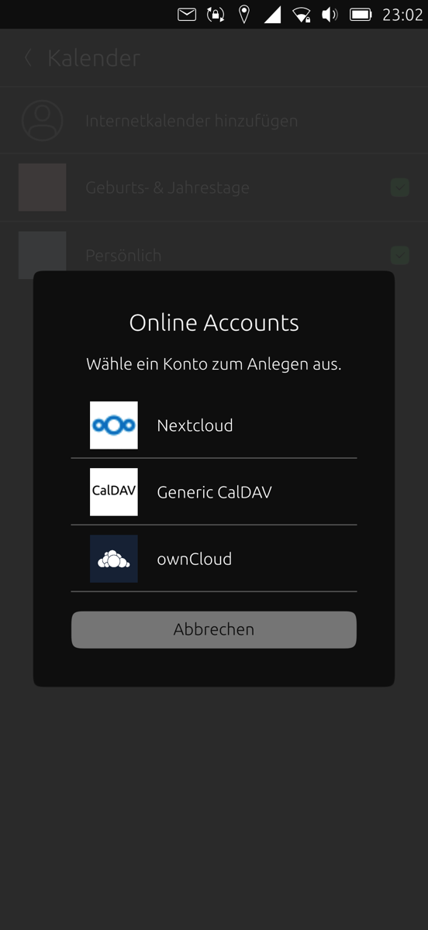Select the Geburts- & Jahrestage label
428x930 pixels.
point(167,188)
